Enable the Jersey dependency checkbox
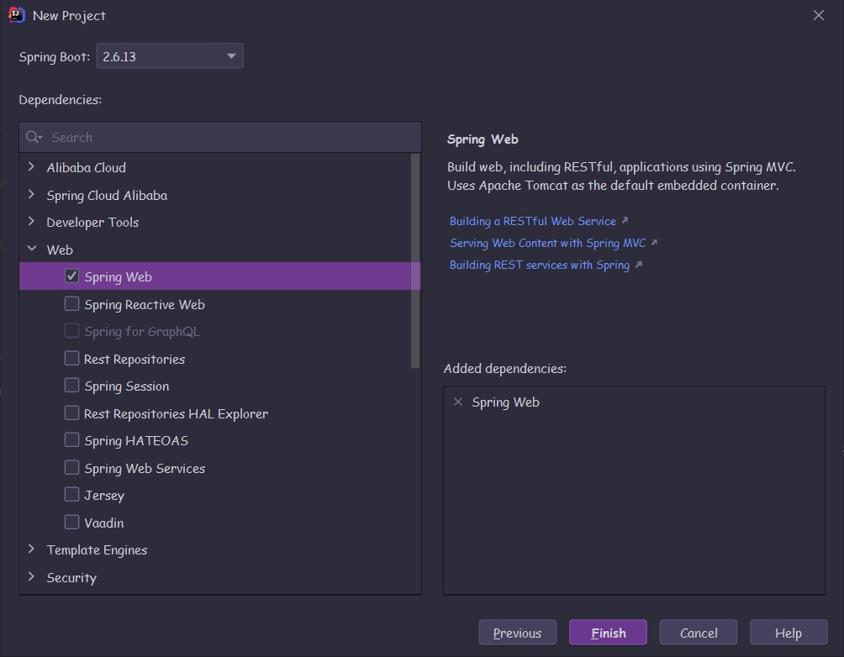The width and height of the screenshot is (844, 657). (x=72, y=495)
